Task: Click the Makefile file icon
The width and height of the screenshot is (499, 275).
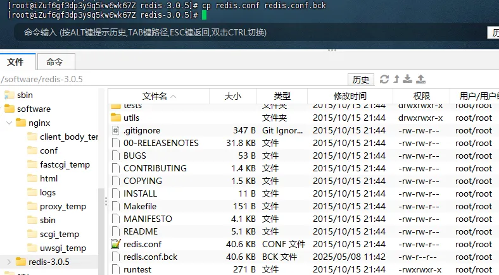Action: 116,206
